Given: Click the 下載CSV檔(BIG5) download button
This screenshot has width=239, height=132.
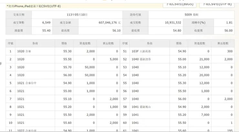Looking at the screenshot, I should tap(180, 5).
